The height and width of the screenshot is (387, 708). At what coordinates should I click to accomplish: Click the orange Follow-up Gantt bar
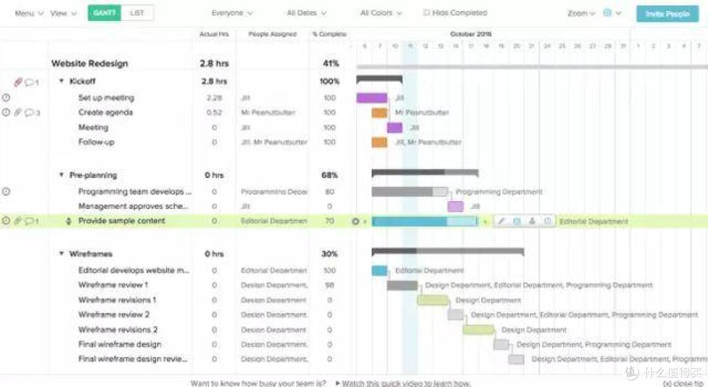[380, 142]
